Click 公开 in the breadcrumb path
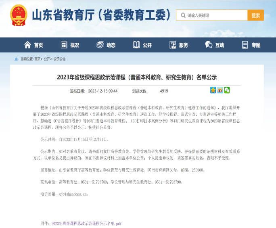Viewport: 276px width, 228px height. (47, 59)
